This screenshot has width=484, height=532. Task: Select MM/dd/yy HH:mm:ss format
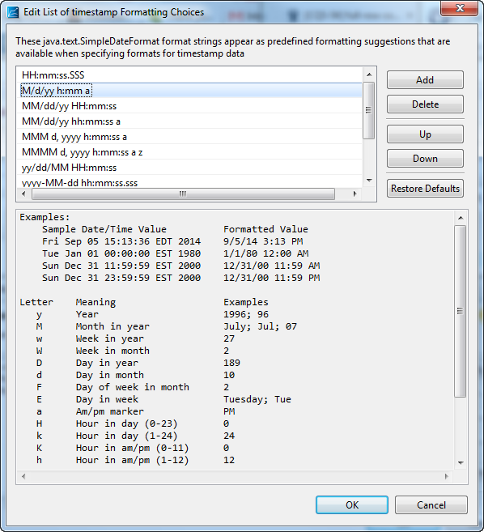pos(189,106)
